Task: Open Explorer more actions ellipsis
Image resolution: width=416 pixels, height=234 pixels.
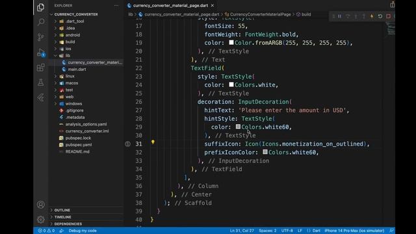Action: click(x=116, y=6)
